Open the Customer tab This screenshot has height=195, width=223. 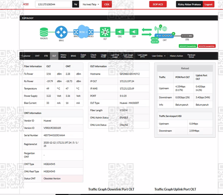(26, 56)
